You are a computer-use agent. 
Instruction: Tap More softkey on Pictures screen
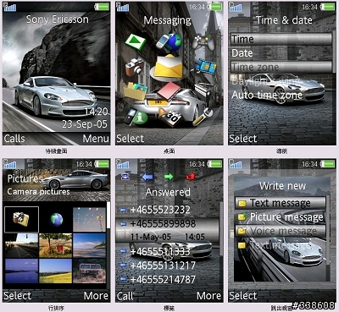click(x=96, y=296)
